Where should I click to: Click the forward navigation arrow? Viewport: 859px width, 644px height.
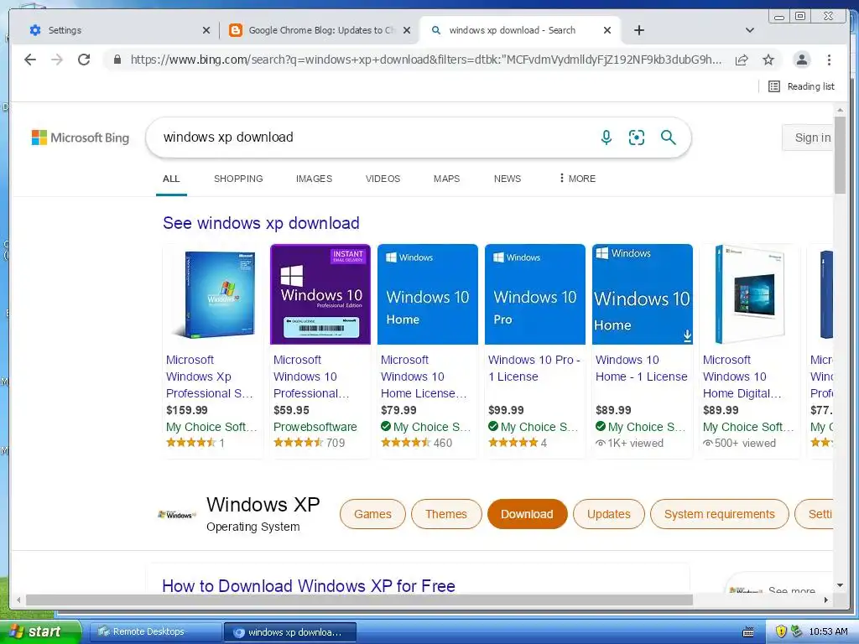57,60
